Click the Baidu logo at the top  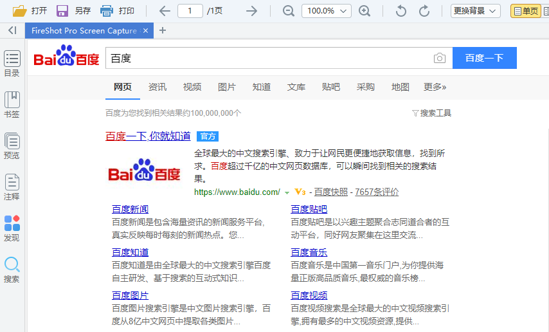[x=66, y=55]
